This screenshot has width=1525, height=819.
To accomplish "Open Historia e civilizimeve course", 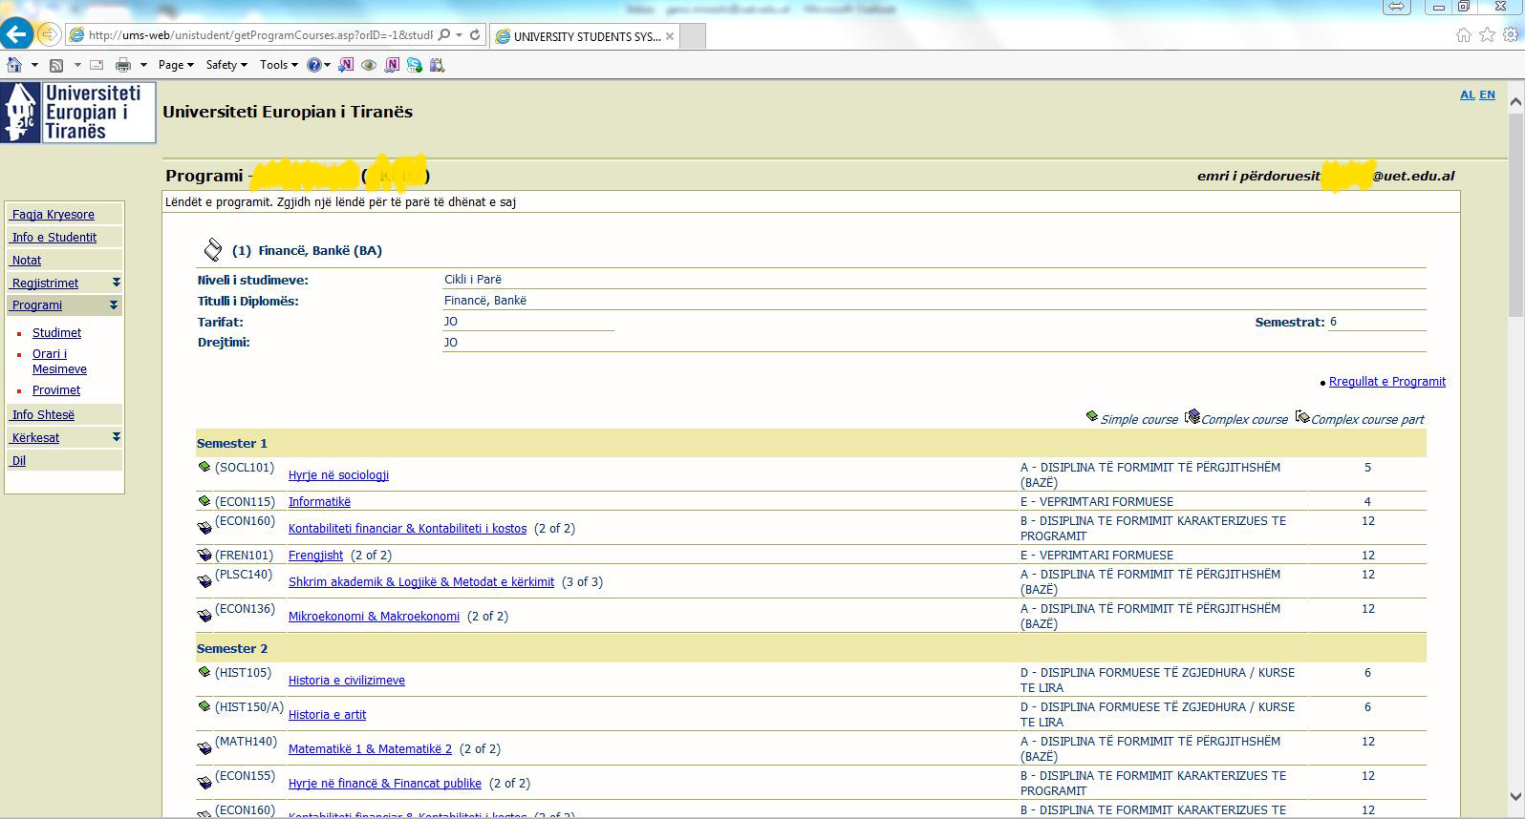I will tap(347, 681).
